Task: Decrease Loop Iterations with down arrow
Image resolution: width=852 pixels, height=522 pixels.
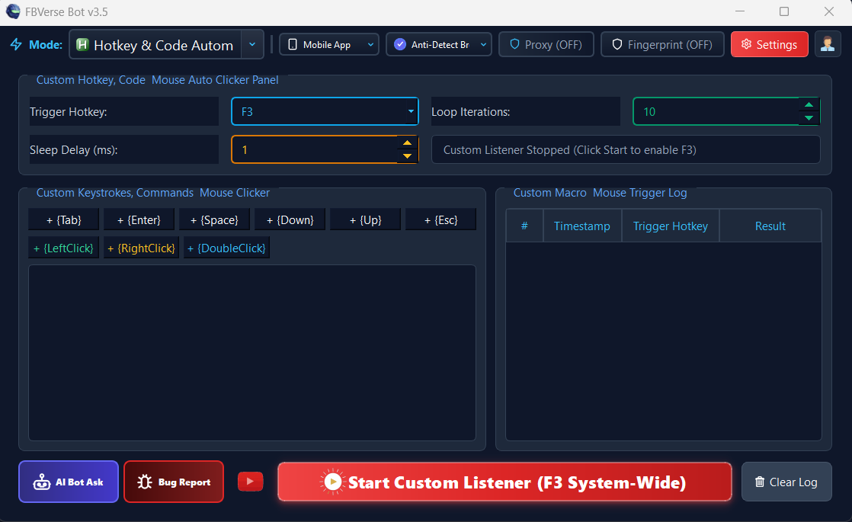Action: click(x=809, y=118)
